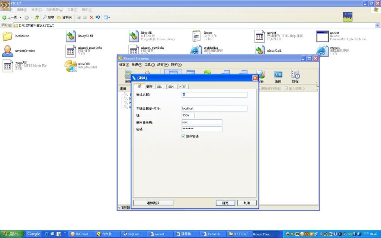Open the license text file
Image resolution: width=381 pixels, height=238 pixels.
(x=196, y=36)
